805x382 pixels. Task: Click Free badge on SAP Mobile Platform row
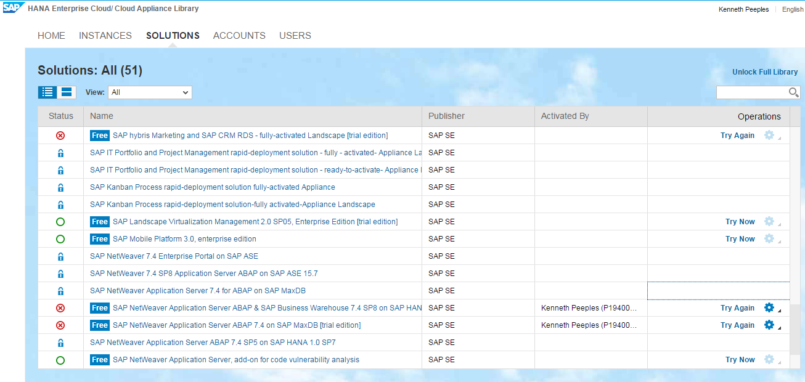click(x=100, y=239)
